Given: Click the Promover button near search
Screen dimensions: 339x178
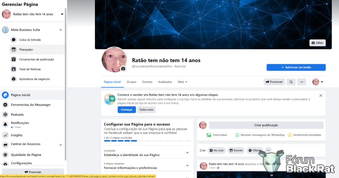Looking at the screenshot, I should coord(274,82).
